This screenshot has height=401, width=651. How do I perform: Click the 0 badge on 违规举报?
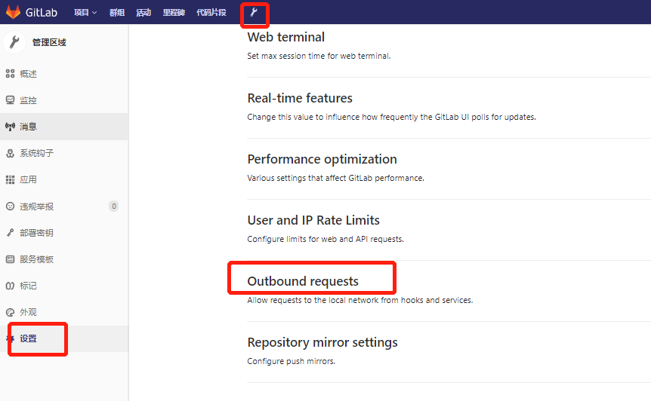click(114, 207)
